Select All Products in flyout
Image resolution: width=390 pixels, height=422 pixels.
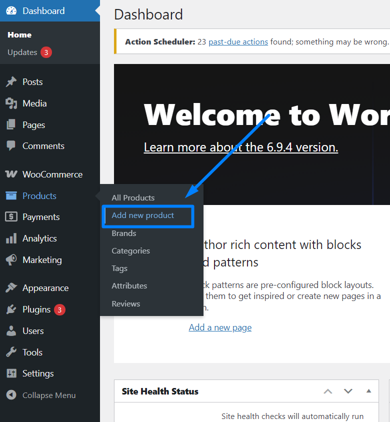[x=133, y=198]
